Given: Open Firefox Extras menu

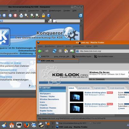Looking at the screenshot, I should pyautogui.click(x=89, y=46).
